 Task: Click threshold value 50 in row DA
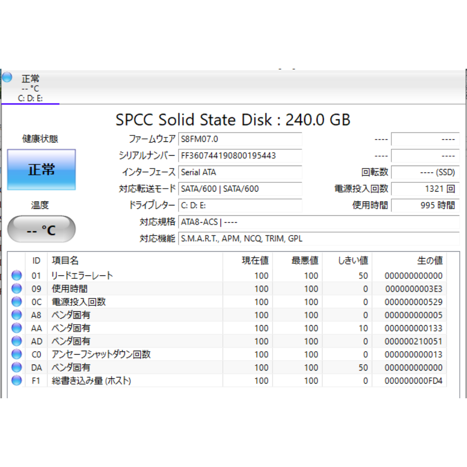coord(363,368)
